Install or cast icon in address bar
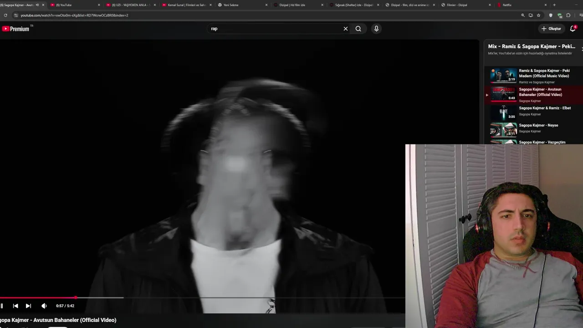The width and height of the screenshot is (583, 328). point(531,15)
